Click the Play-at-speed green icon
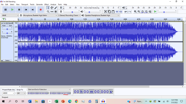Image resolution: width=186 pixels, height=104 pixels. pyautogui.click(x=155, y=11)
